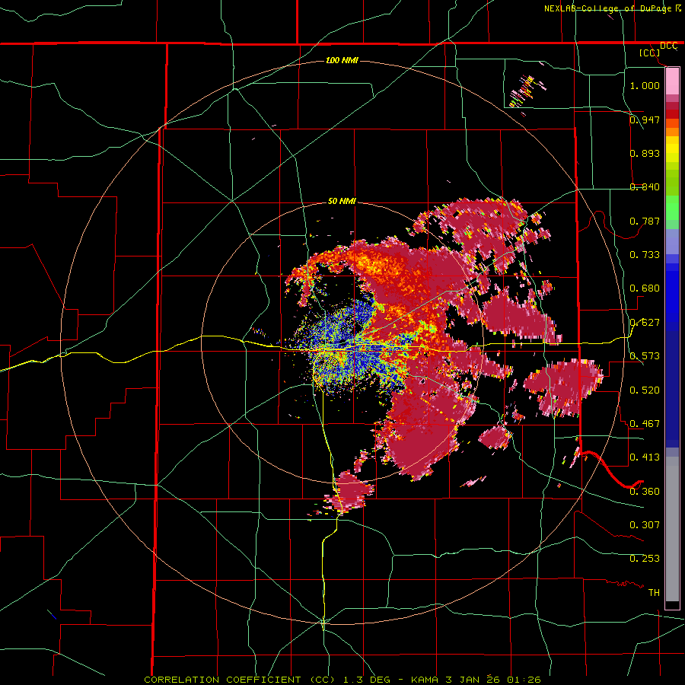
Task: Select the 0.307 legend value
Action: coord(645,524)
